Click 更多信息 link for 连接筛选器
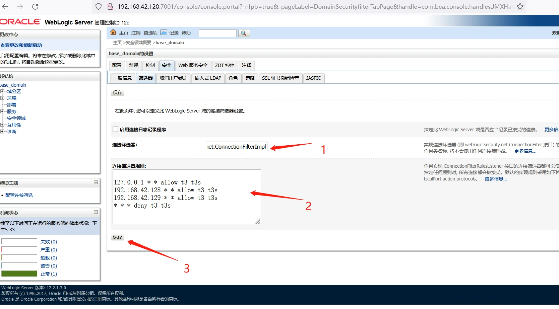 coord(525,151)
